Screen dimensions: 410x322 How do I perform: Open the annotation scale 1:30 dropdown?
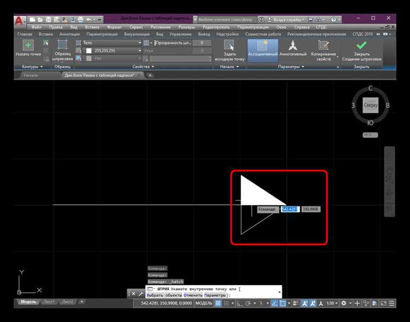click(x=332, y=303)
